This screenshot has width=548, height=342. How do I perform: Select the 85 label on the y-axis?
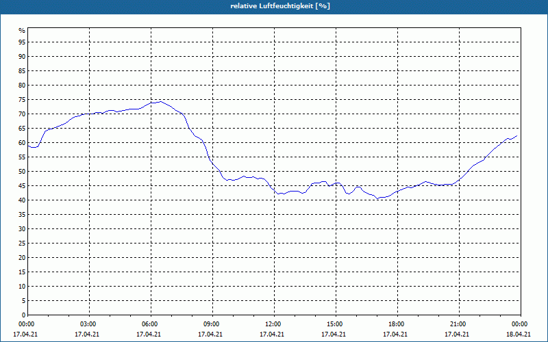[x=22, y=71]
